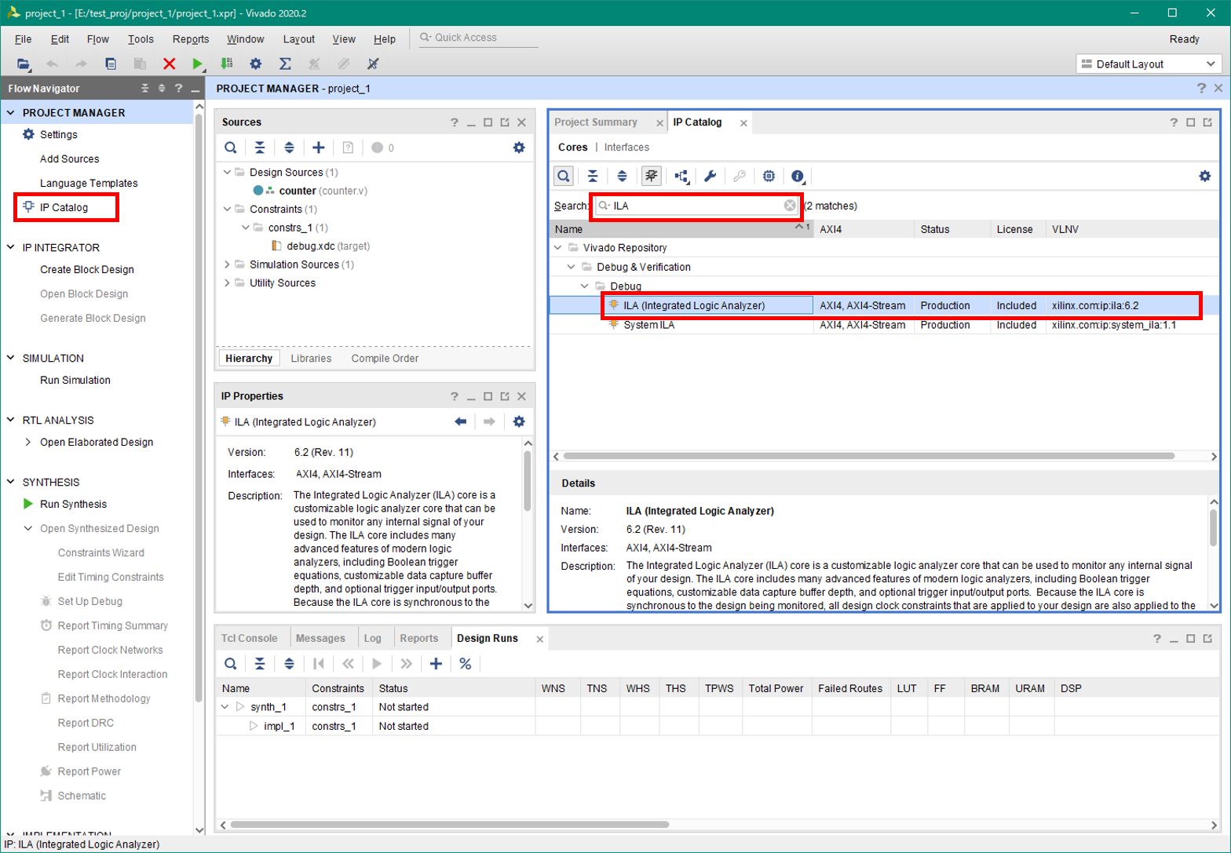The width and height of the screenshot is (1231, 853).
Task: Clear the ILA search text with X icon
Action: pyautogui.click(x=790, y=206)
